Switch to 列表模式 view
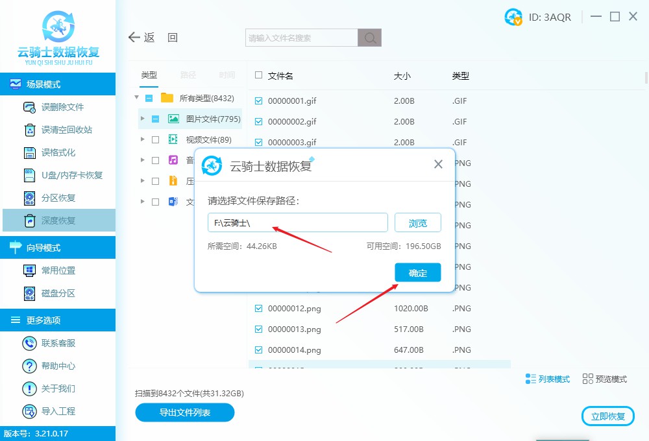Screen dimensions: 649x441 point(548,379)
